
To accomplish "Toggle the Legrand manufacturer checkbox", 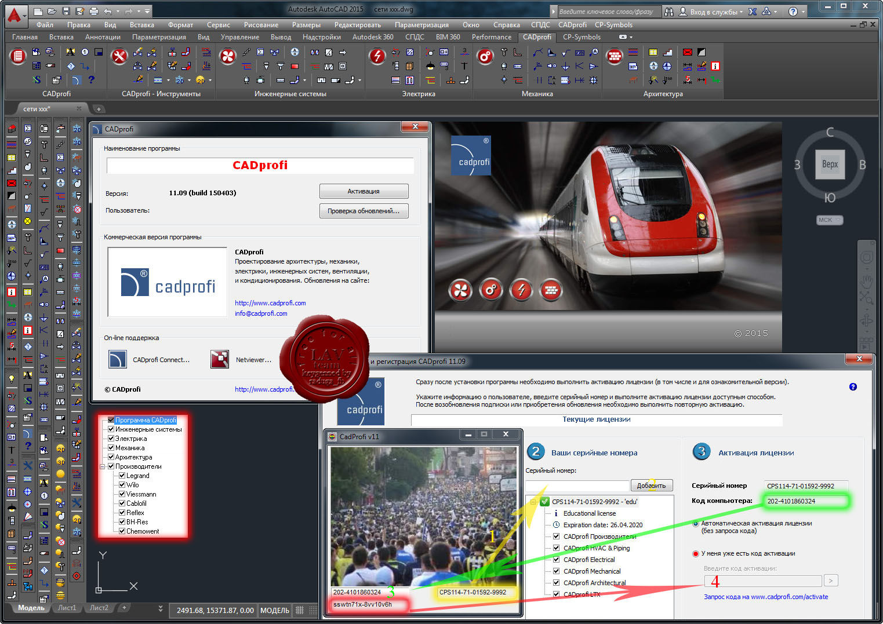I will [122, 476].
